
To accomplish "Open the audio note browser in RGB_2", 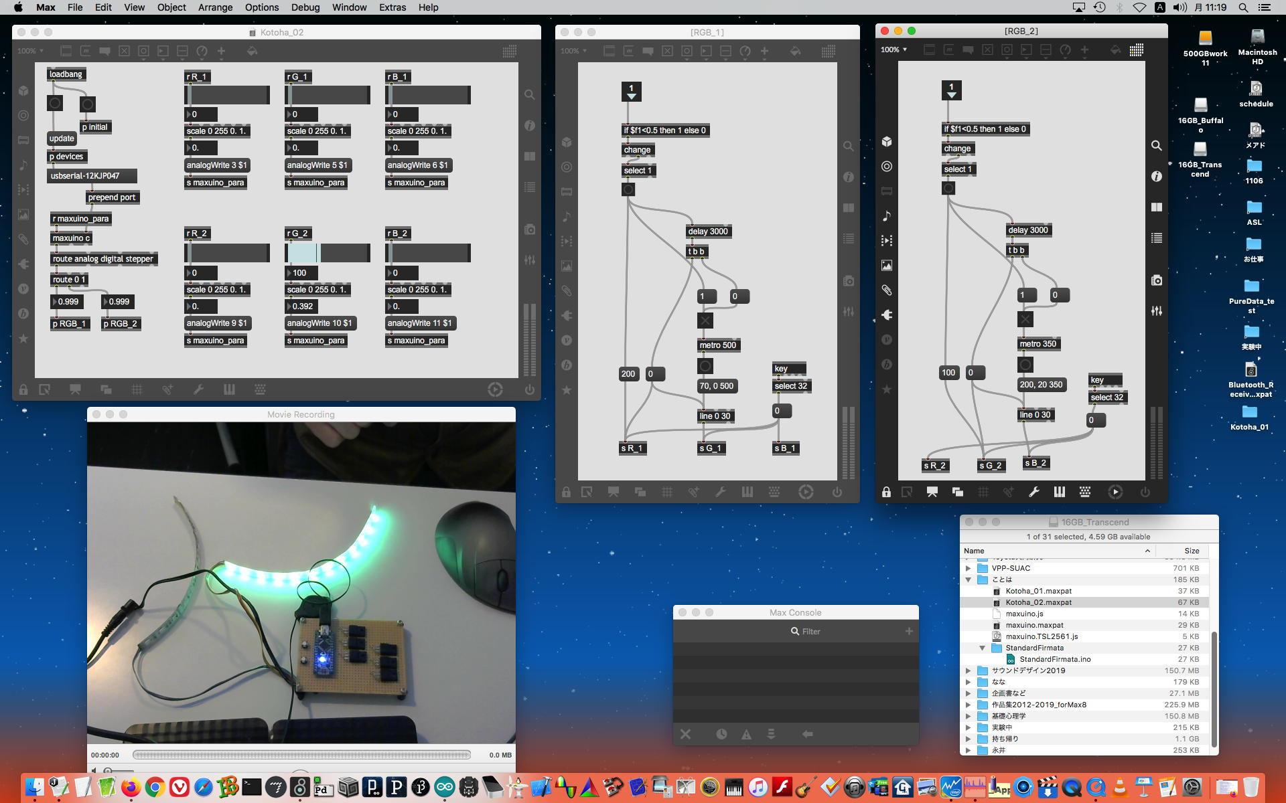I will 887,216.
